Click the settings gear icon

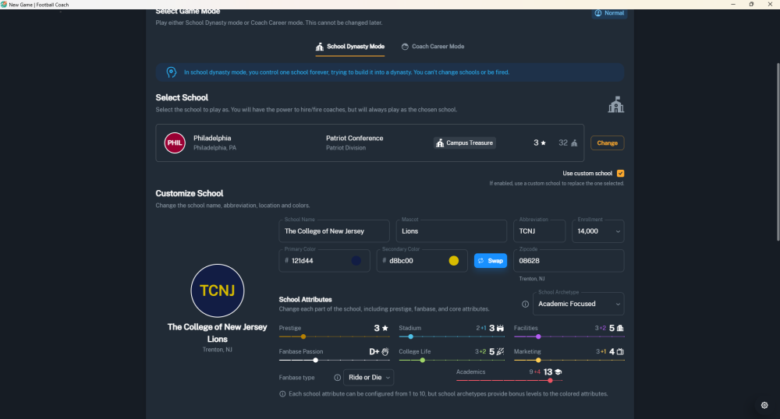click(x=764, y=405)
